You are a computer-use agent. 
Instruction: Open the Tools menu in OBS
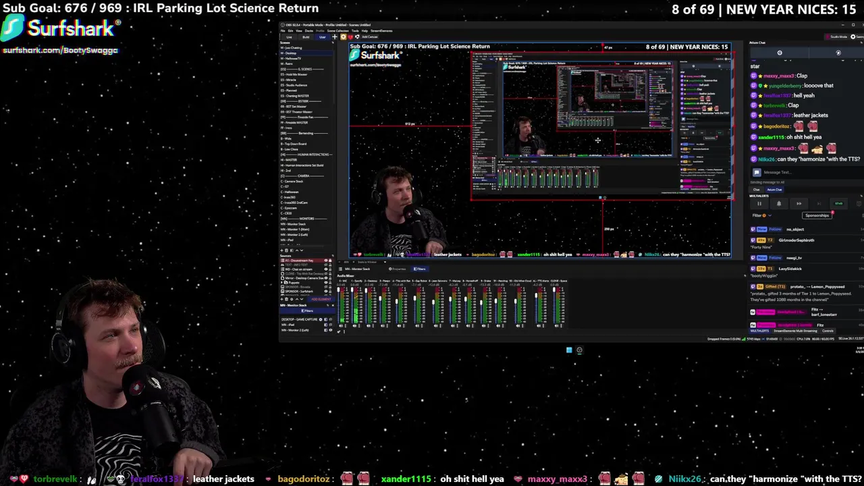pos(355,31)
